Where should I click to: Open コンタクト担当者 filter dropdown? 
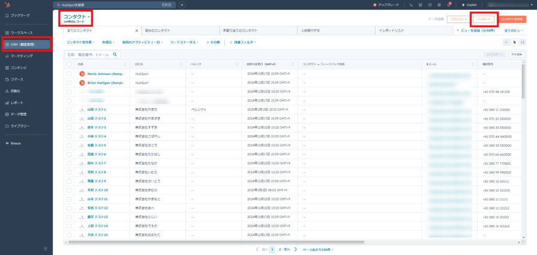[x=80, y=42]
